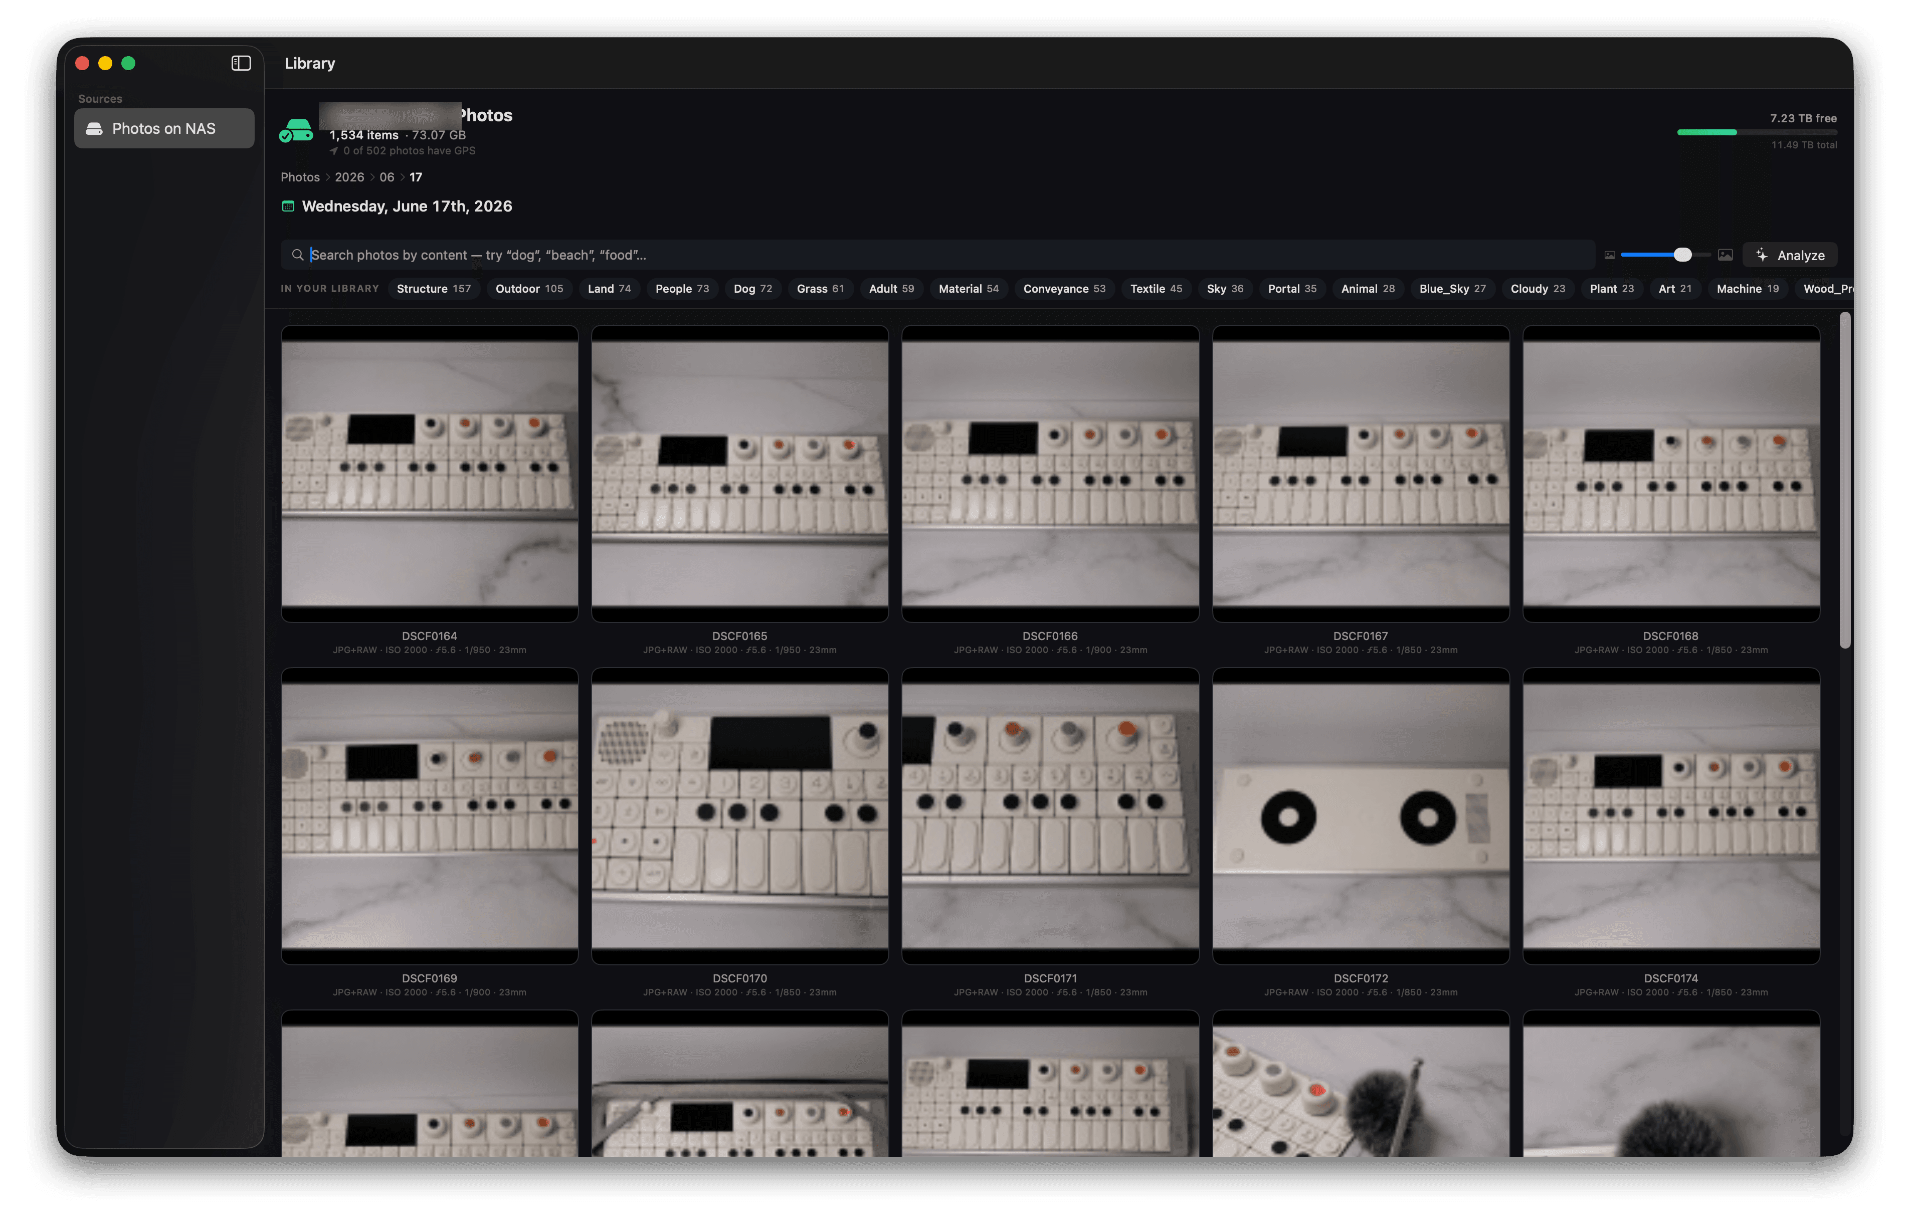The width and height of the screenshot is (1910, 1232).
Task: Filter by People tag
Action: pos(682,289)
